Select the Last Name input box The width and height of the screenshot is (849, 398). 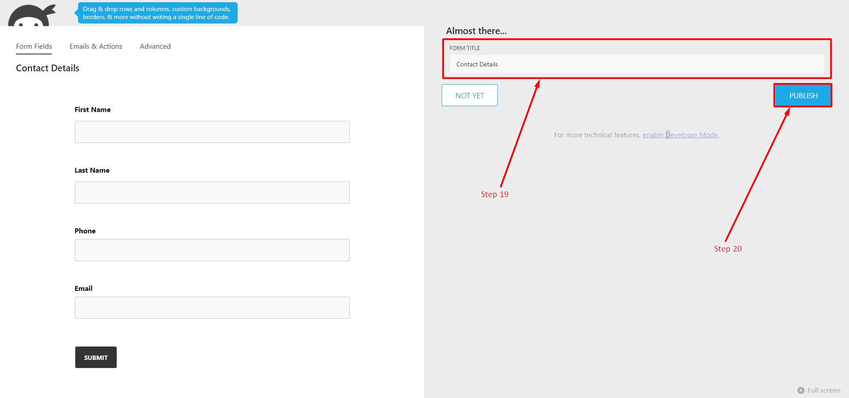(x=212, y=193)
